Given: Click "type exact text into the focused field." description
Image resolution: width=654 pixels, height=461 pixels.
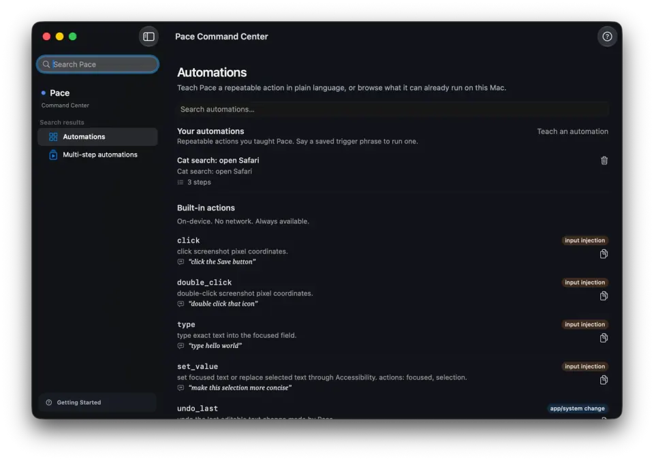Looking at the screenshot, I should (x=236, y=336).
